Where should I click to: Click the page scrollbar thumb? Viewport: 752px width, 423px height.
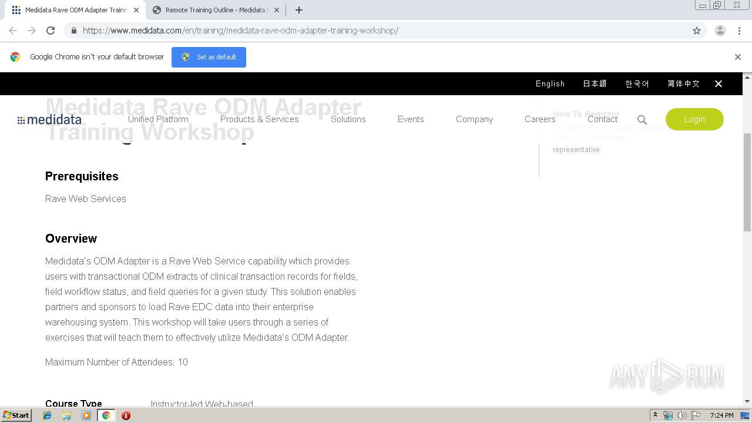747,182
